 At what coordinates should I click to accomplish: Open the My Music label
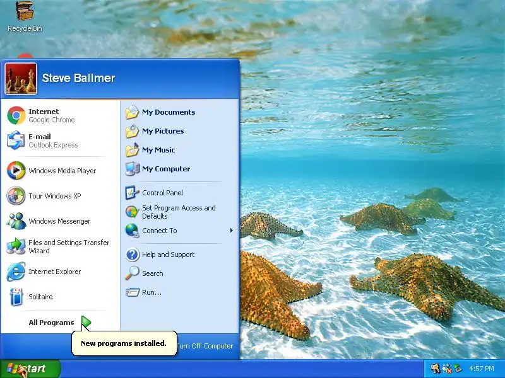tap(158, 150)
